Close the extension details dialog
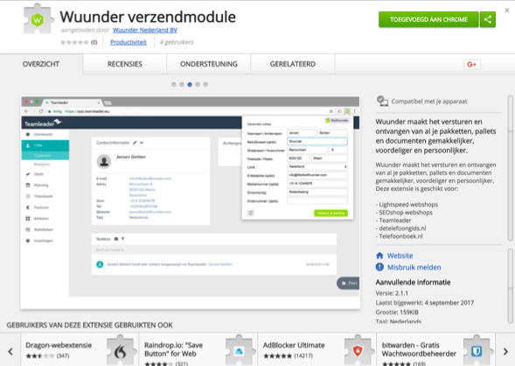 pyautogui.click(x=507, y=11)
